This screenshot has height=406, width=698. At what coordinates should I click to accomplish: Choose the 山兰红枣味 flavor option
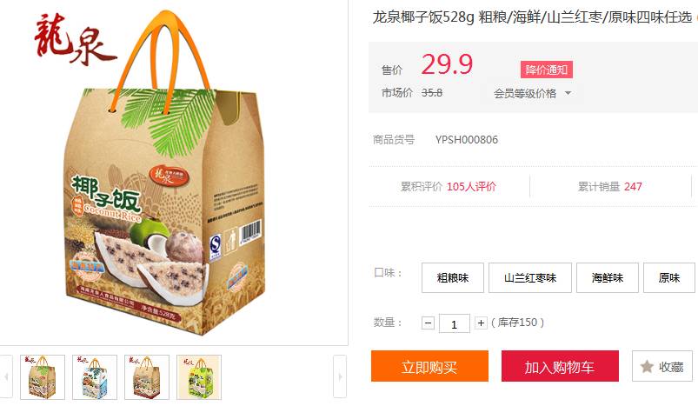coord(530,278)
